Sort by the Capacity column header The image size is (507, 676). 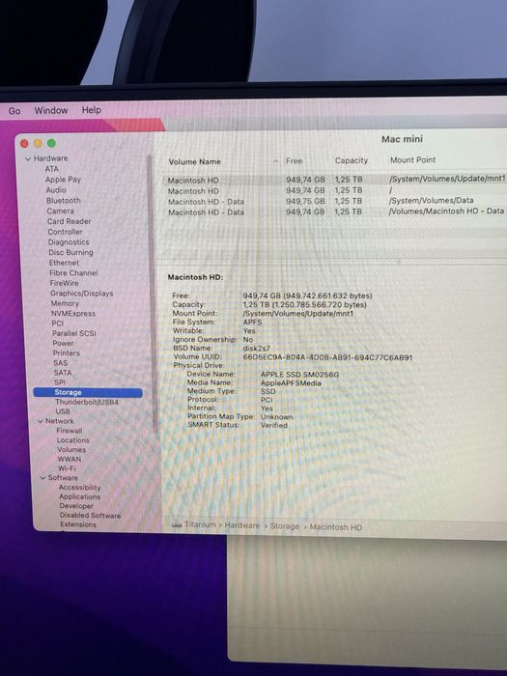(x=352, y=160)
